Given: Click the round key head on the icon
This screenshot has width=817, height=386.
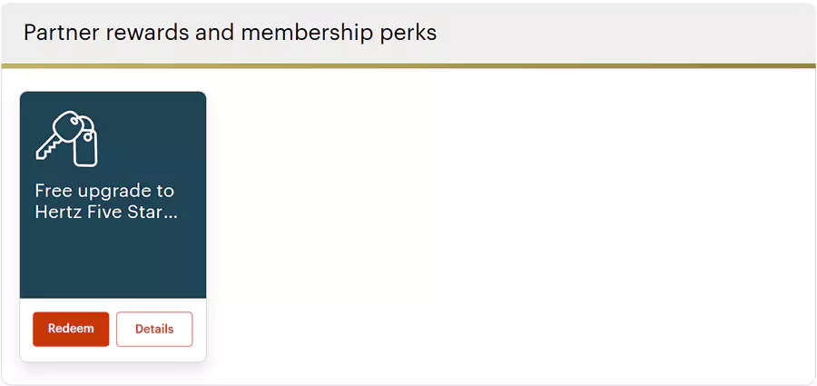Looking at the screenshot, I should click(x=64, y=124).
